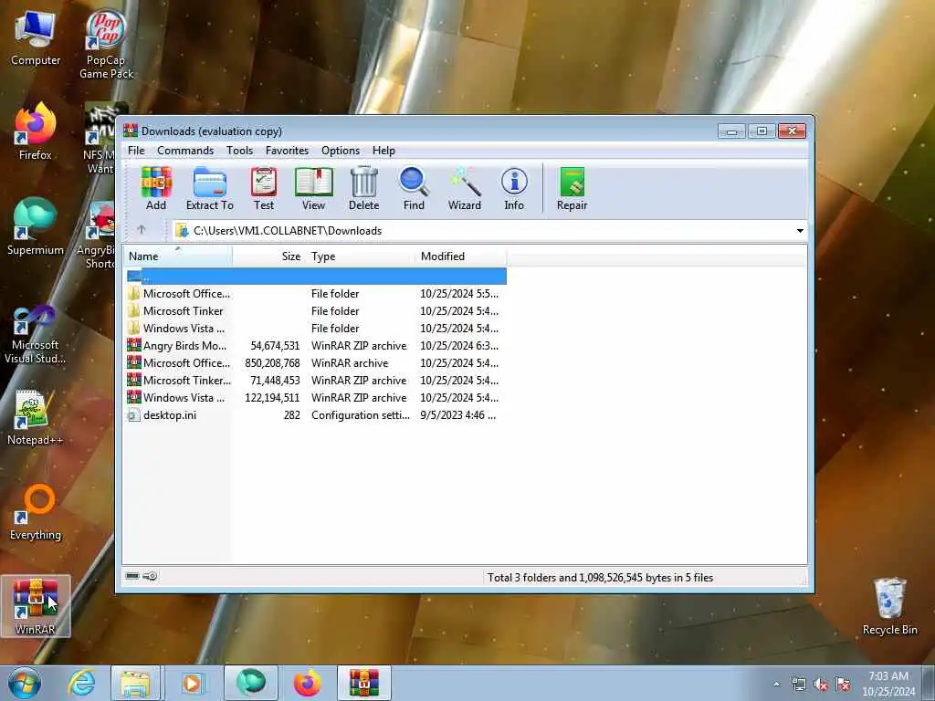
Task: Go up one folder level arrow
Action: pyautogui.click(x=142, y=230)
